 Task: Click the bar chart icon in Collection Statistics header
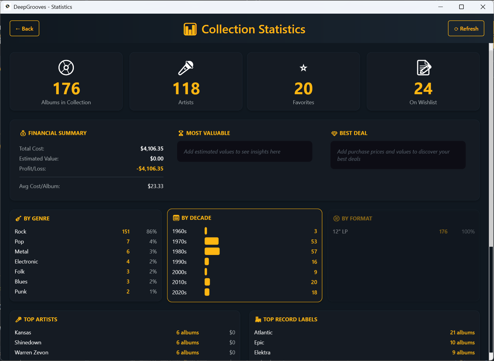coord(190,29)
